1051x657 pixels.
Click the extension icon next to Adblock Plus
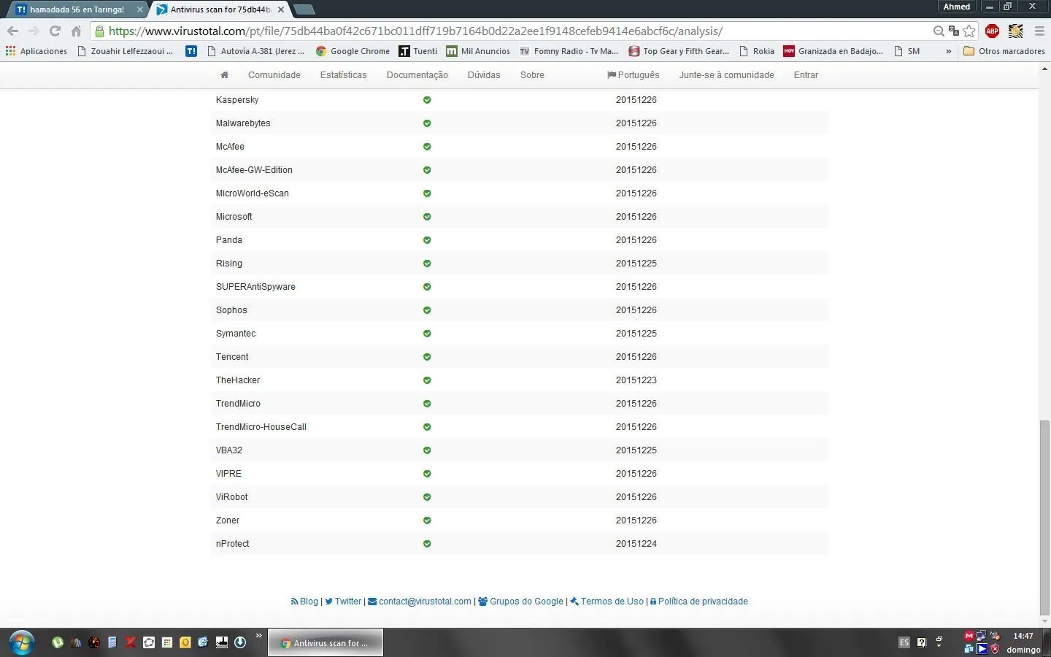tap(1015, 31)
